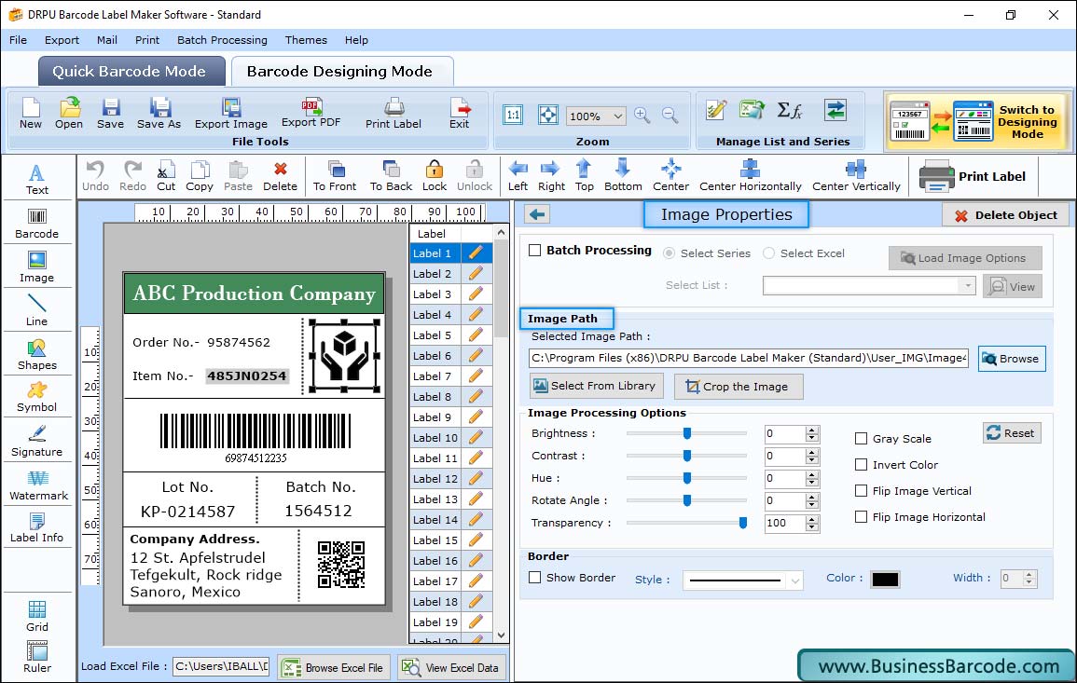Set zoom to actual 1:1 size
This screenshot has width=1077, height=683.
pyautogui.click(x=513, y=115)
